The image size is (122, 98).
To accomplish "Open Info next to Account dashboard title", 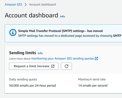I will coord(62,16).
